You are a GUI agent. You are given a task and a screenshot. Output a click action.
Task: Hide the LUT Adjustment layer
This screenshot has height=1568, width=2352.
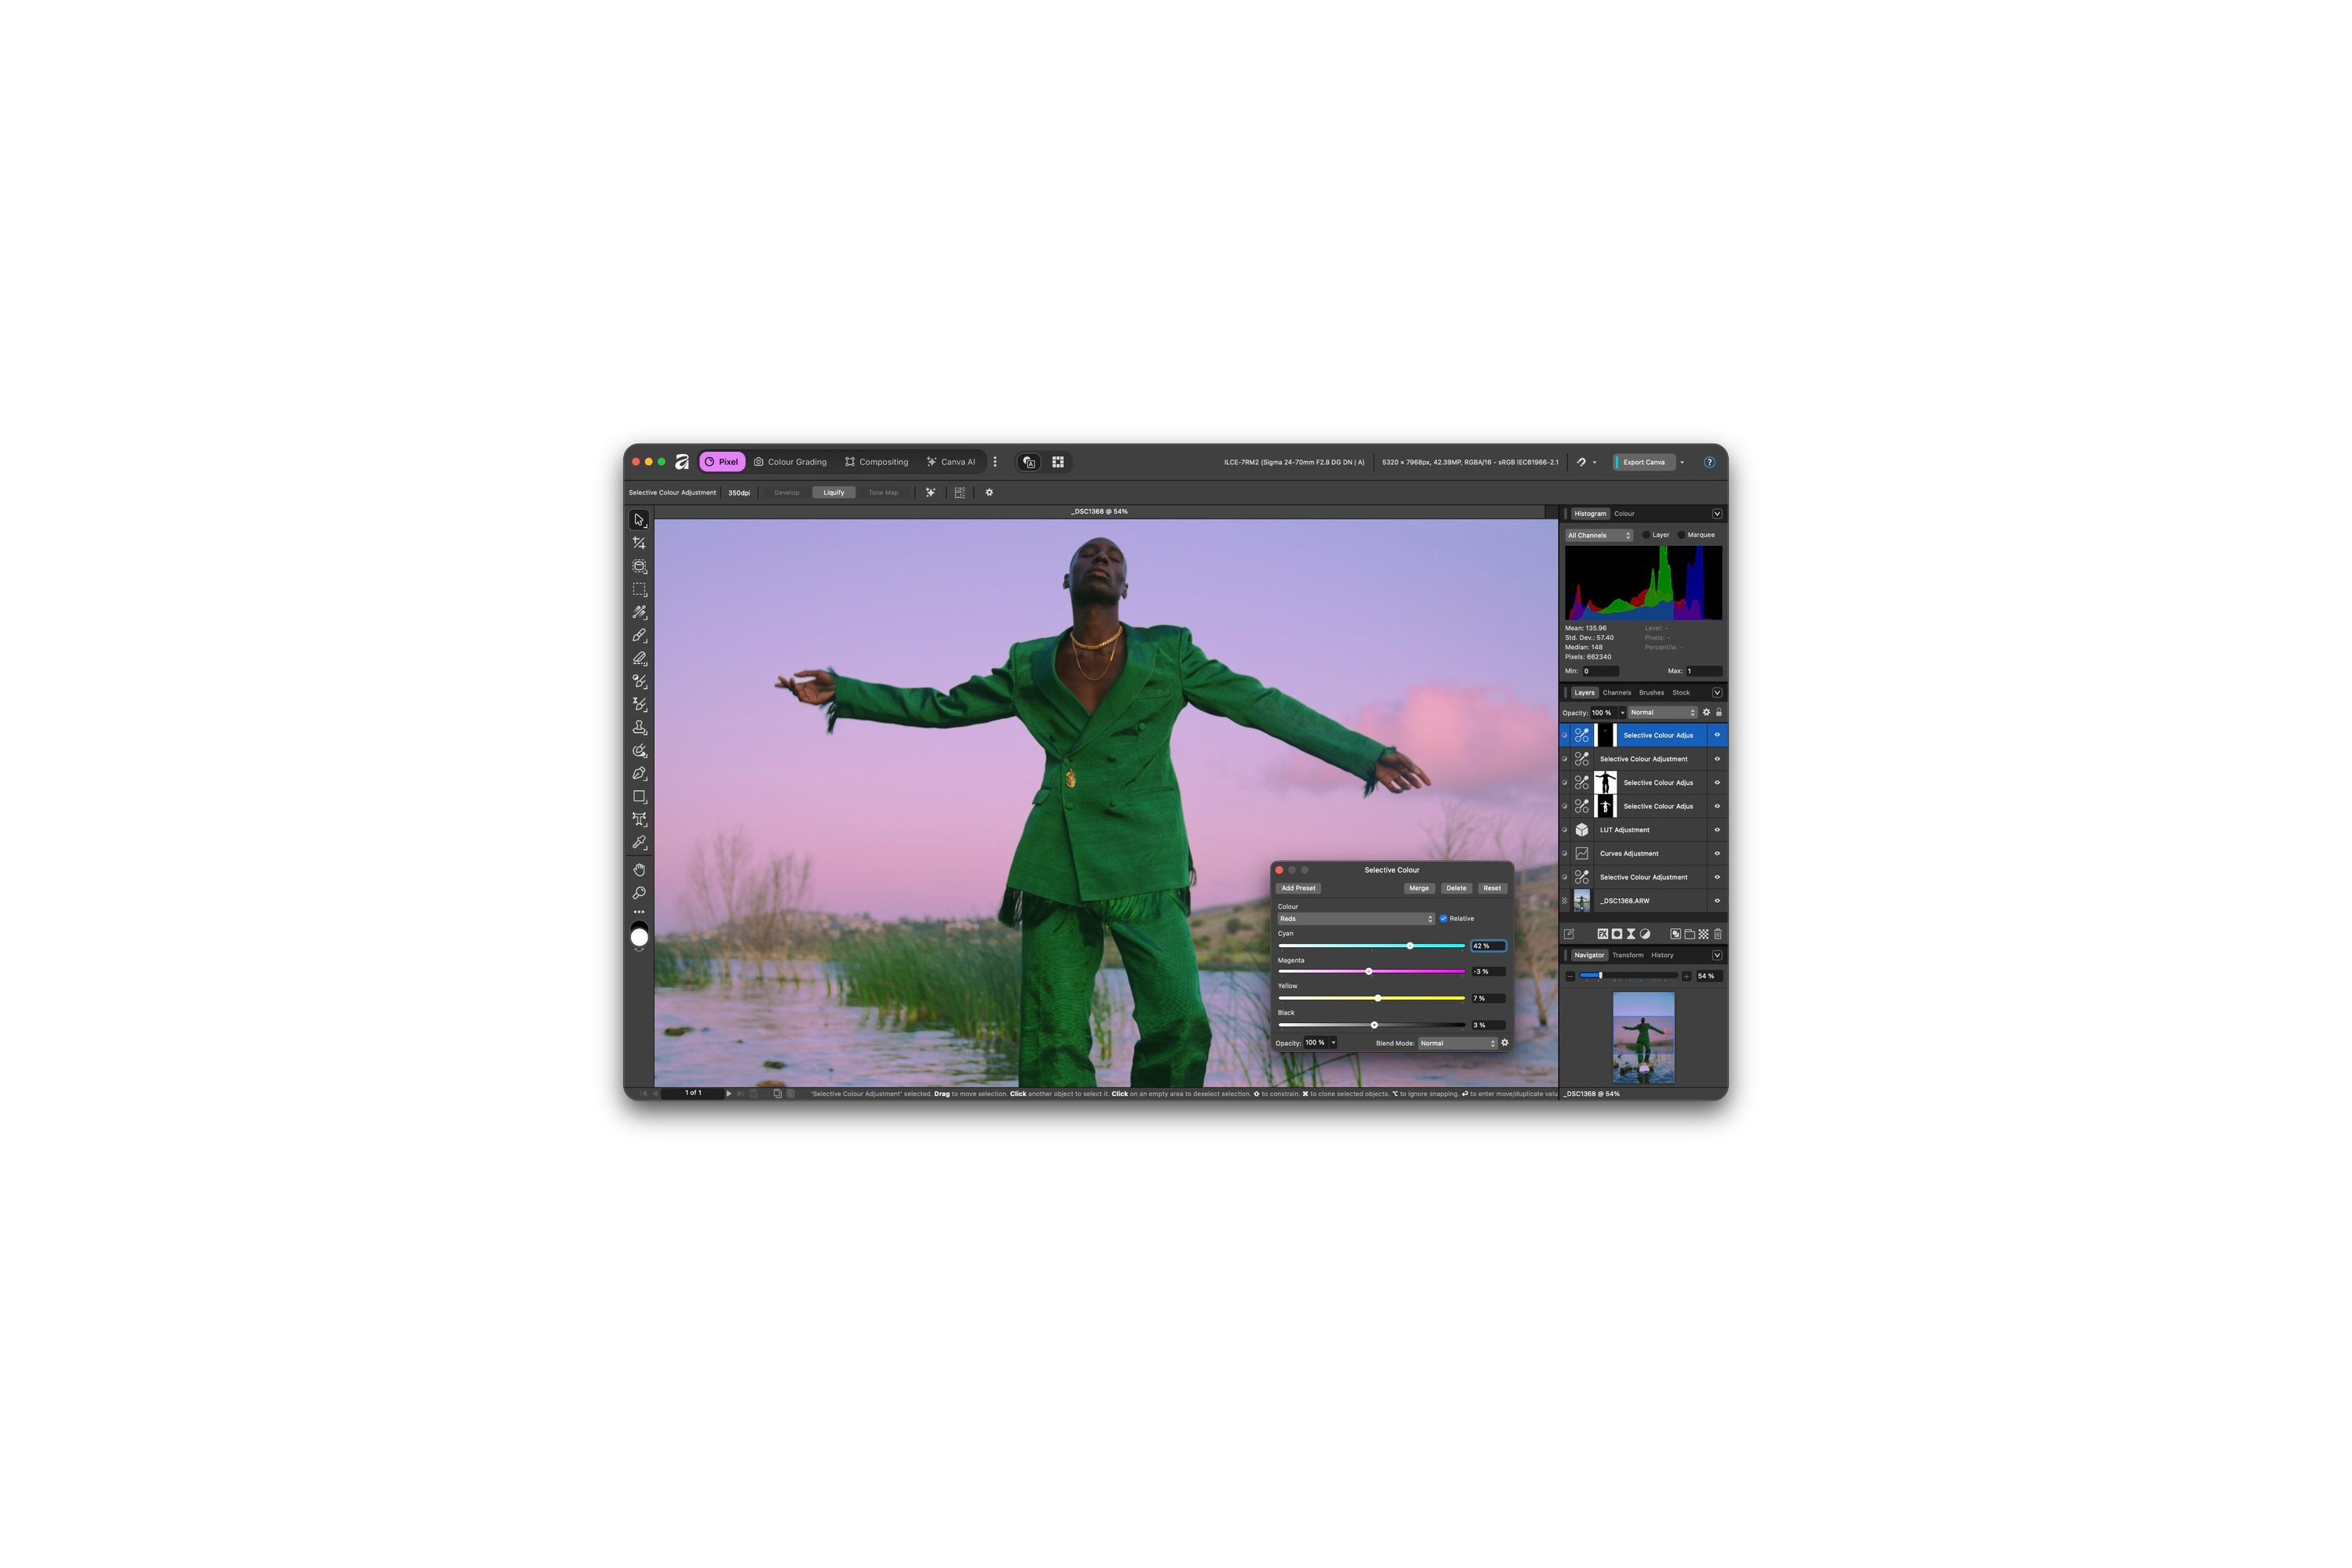coord(1717,830)
